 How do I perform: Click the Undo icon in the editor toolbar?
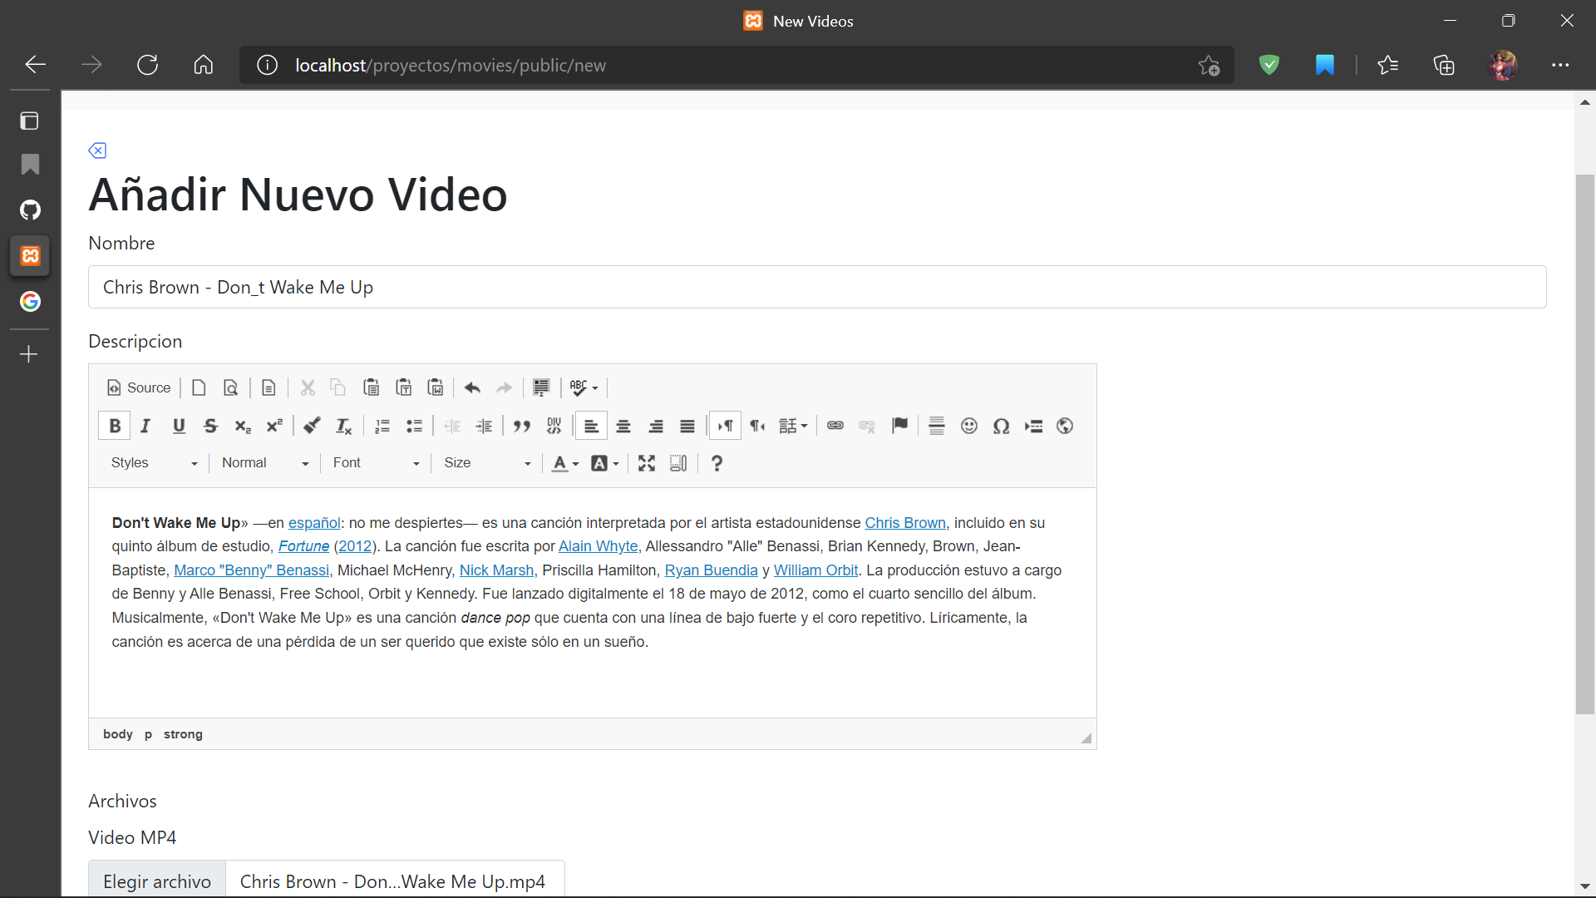(472, 387)
